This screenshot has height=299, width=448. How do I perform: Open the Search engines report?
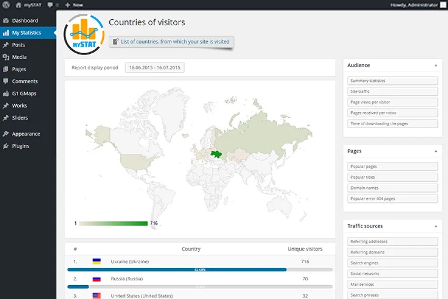pyautogui.click(x=392, y=263)
